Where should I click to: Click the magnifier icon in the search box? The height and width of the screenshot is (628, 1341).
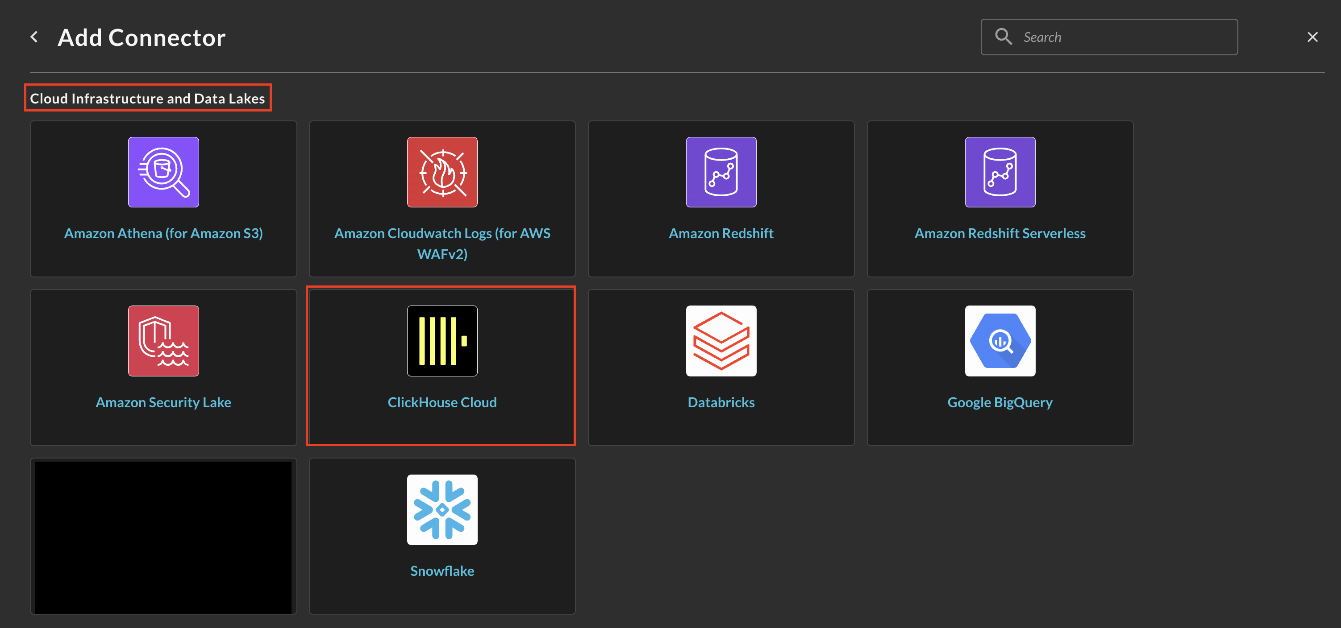coord(1003,37)
